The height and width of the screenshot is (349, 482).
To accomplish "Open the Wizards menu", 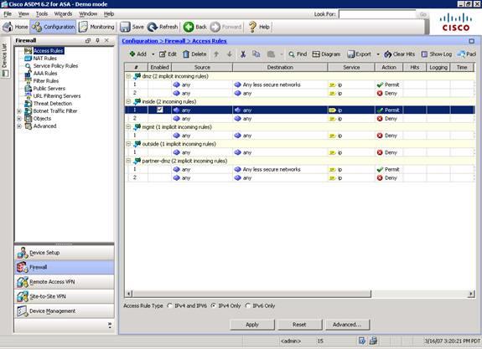I will (x=63, y=14).
